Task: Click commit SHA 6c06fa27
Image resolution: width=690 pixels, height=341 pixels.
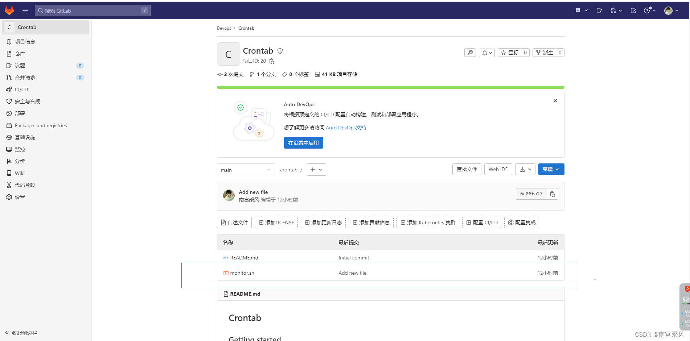Action: coord(531,194)
